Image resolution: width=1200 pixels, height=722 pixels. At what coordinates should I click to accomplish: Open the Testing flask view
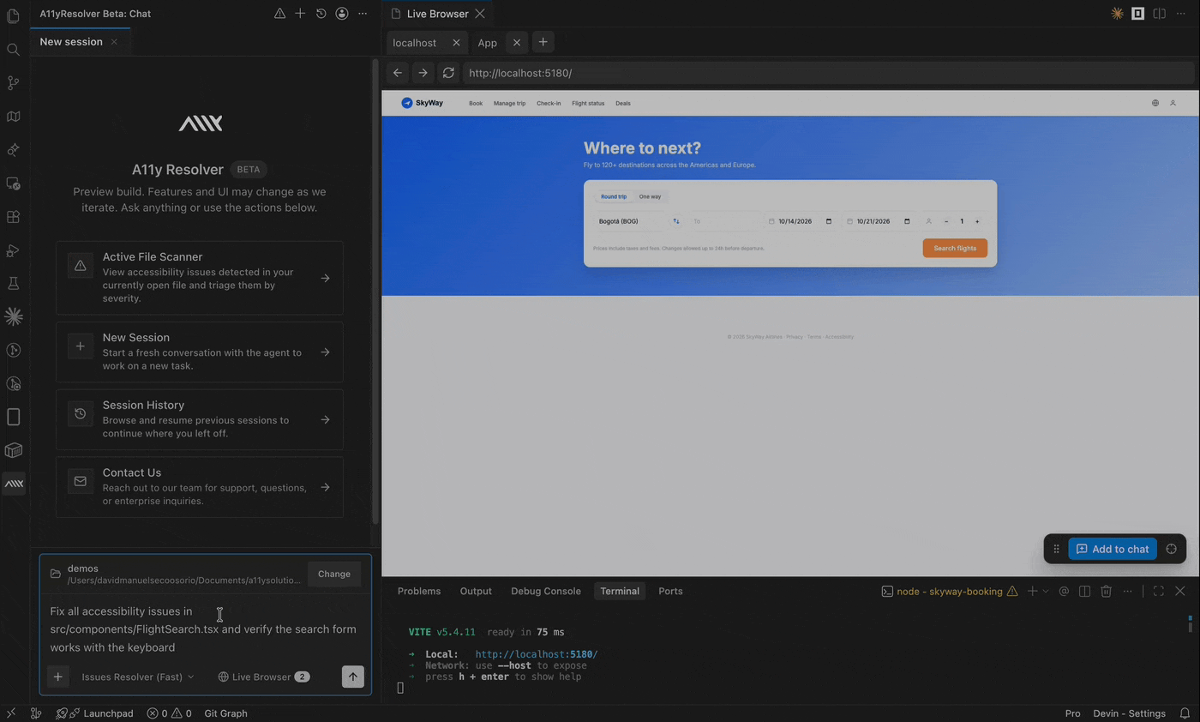click(x=13, y=284)
